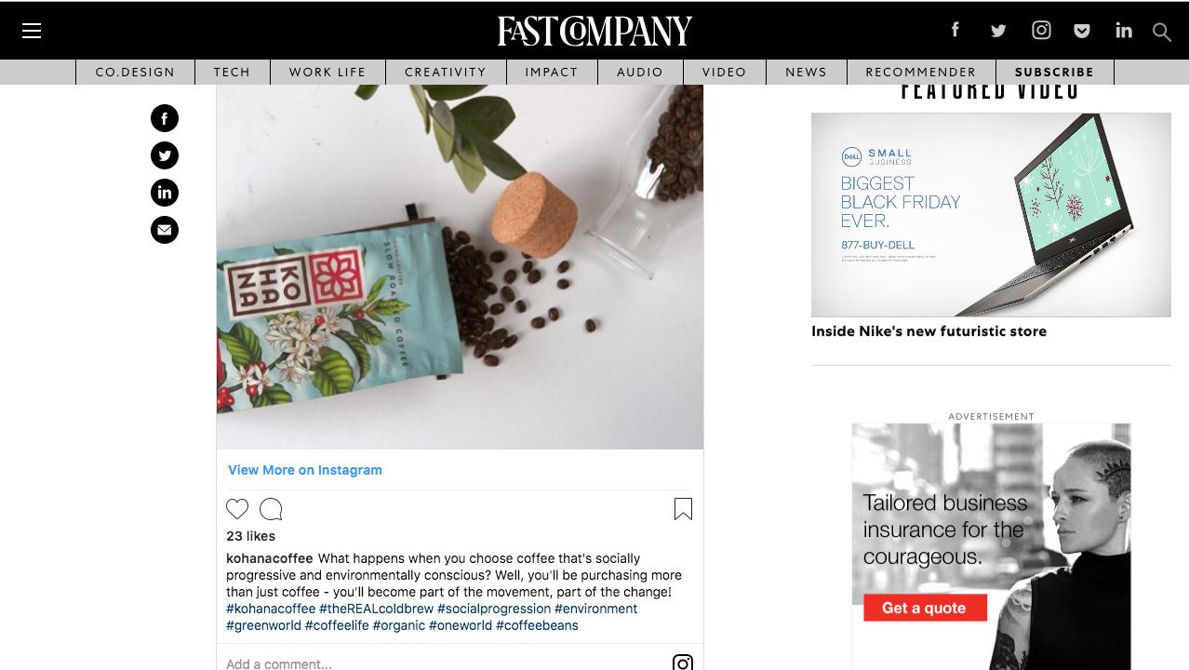The image size is (1189, 670).
Task: Open the hamburger menu icon
Action: 32,31
